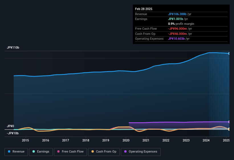The height and width of the screenshot is (160, 234).
Task: Select the 2024 x-axis label
Action: (x=206, y=140)
